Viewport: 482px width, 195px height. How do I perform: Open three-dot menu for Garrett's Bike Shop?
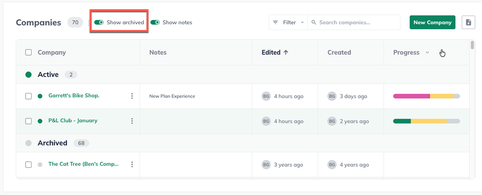[132, 96]
